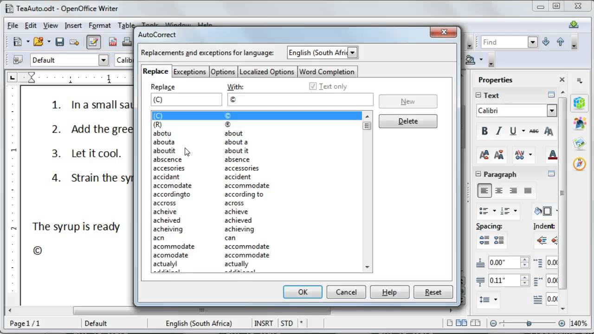This screenshot has width=594, height=334.
Task: Click the paragraph Background Color bucket icon
Action: click(x=470, y=60)
